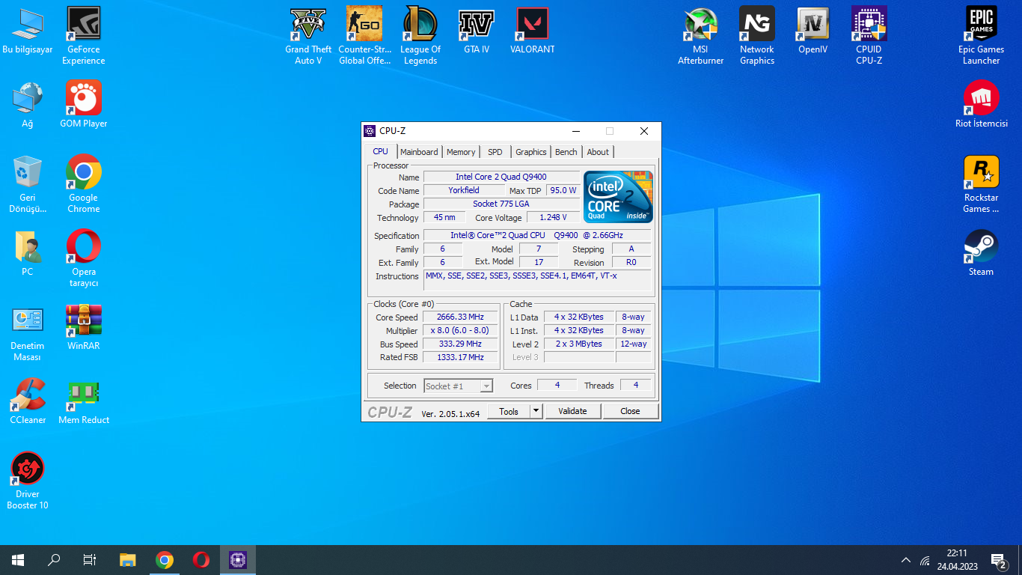The width and height of the screenshot is (1022, 575).
Task: Open the network status tray icon
Action: tap(925, 560)
